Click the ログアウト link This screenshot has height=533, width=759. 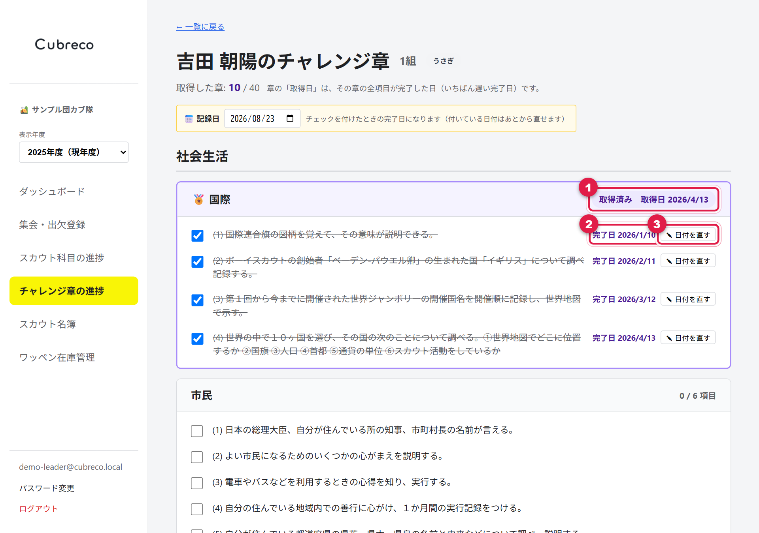tap(39, 509)
